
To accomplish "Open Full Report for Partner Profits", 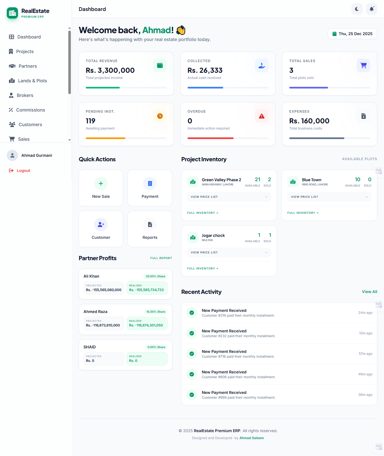I will (x=161, y=258).
